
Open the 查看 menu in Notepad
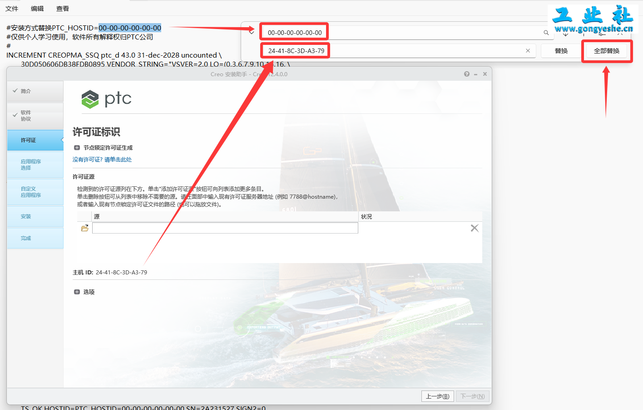click(63, 9)
